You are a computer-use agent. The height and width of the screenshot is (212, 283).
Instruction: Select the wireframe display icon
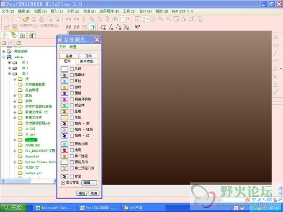[x=69, y=27]
